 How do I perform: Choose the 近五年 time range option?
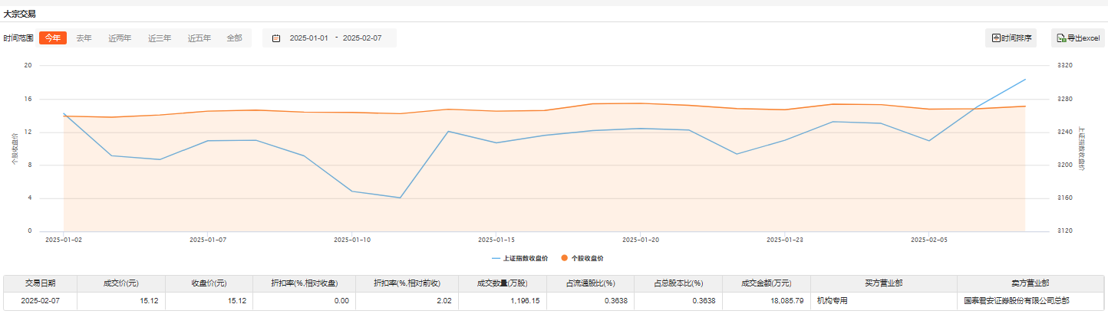[200, 38]
